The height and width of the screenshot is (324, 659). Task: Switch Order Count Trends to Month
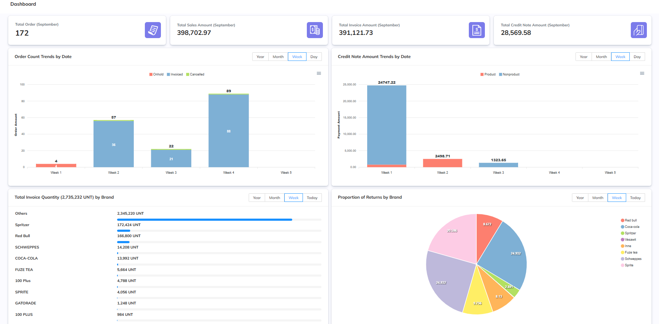pyautogui.click(x=278, y=57)
